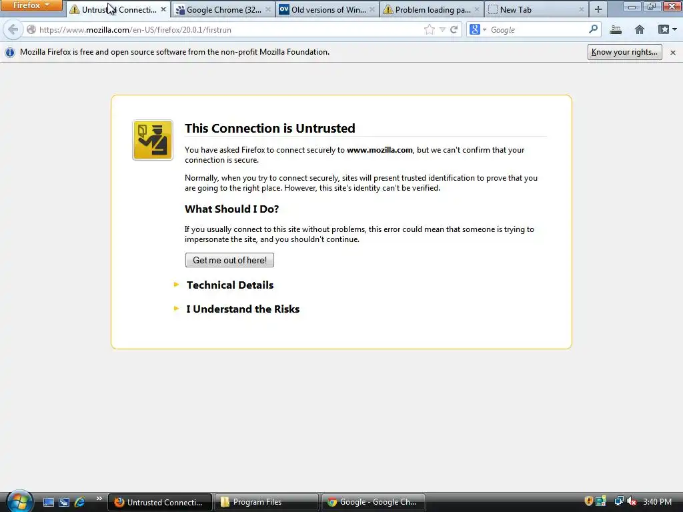Open the orange Firefox menu button
Image resolution: width=683 pixels, height=512 pixels.
31,5
